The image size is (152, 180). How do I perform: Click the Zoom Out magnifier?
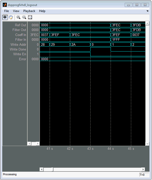click(24, 17)
